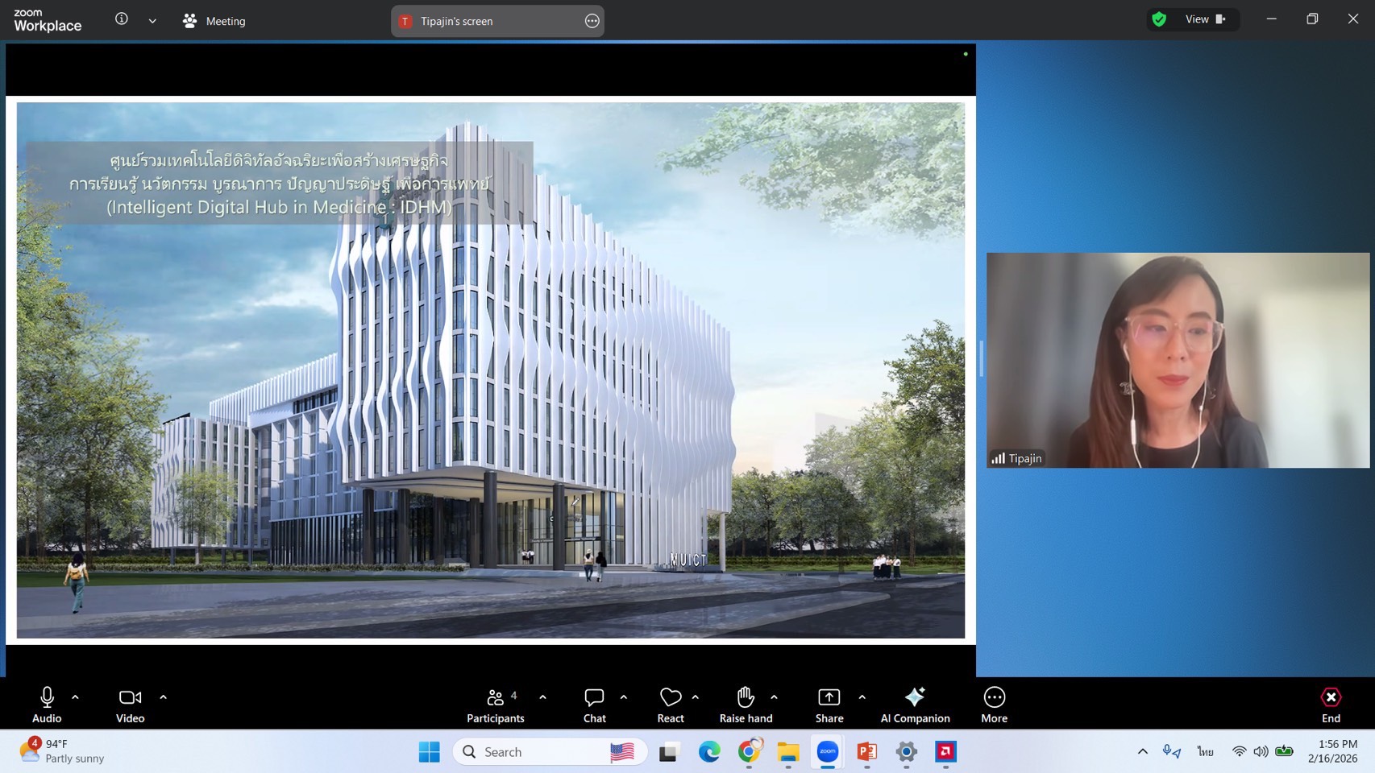Switch the Thai input language indicator

(x=1205, y=751)
